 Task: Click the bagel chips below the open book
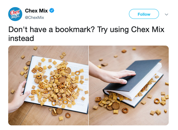tap(57, 112)
